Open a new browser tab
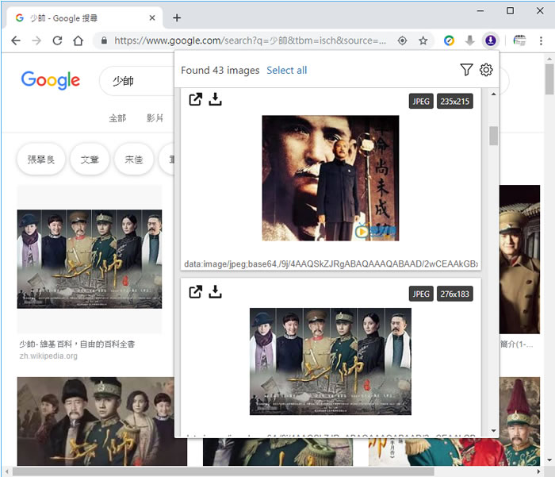The width and height of the screenshot is (555, 477). pyautogui.click(x=177, y=17)
